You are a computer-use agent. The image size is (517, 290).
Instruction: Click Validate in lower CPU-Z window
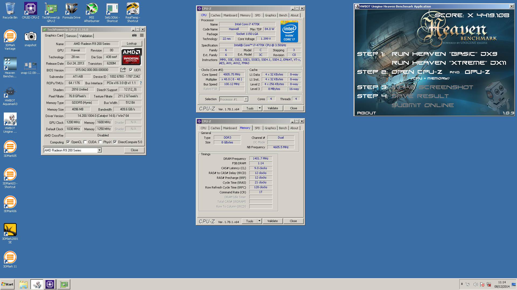pos(273,221)
